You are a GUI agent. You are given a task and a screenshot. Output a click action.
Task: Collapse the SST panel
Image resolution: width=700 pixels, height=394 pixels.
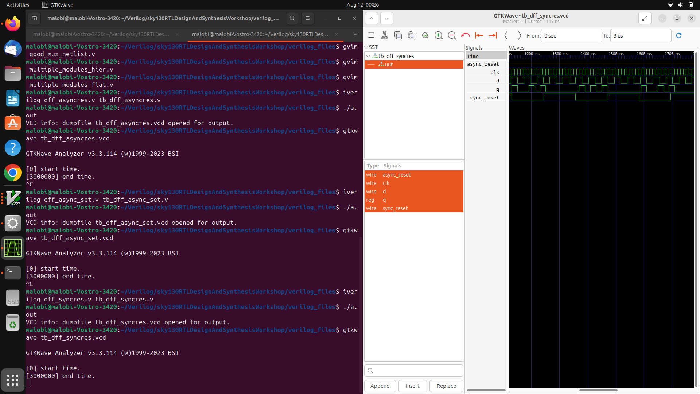tap(366, 47)
